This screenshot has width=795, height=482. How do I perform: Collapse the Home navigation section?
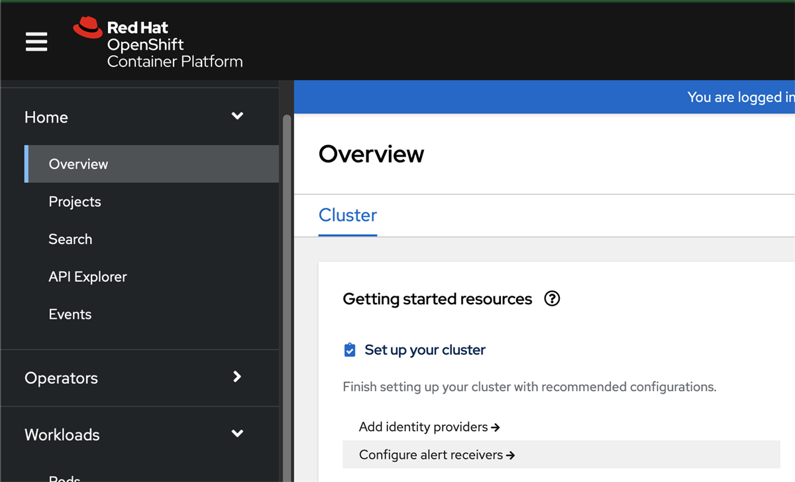click(237, 116)
